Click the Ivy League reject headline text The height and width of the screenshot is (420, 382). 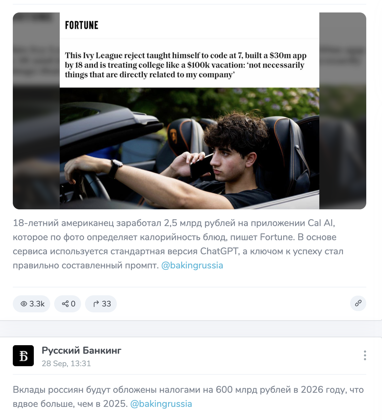tap(185, 65)
